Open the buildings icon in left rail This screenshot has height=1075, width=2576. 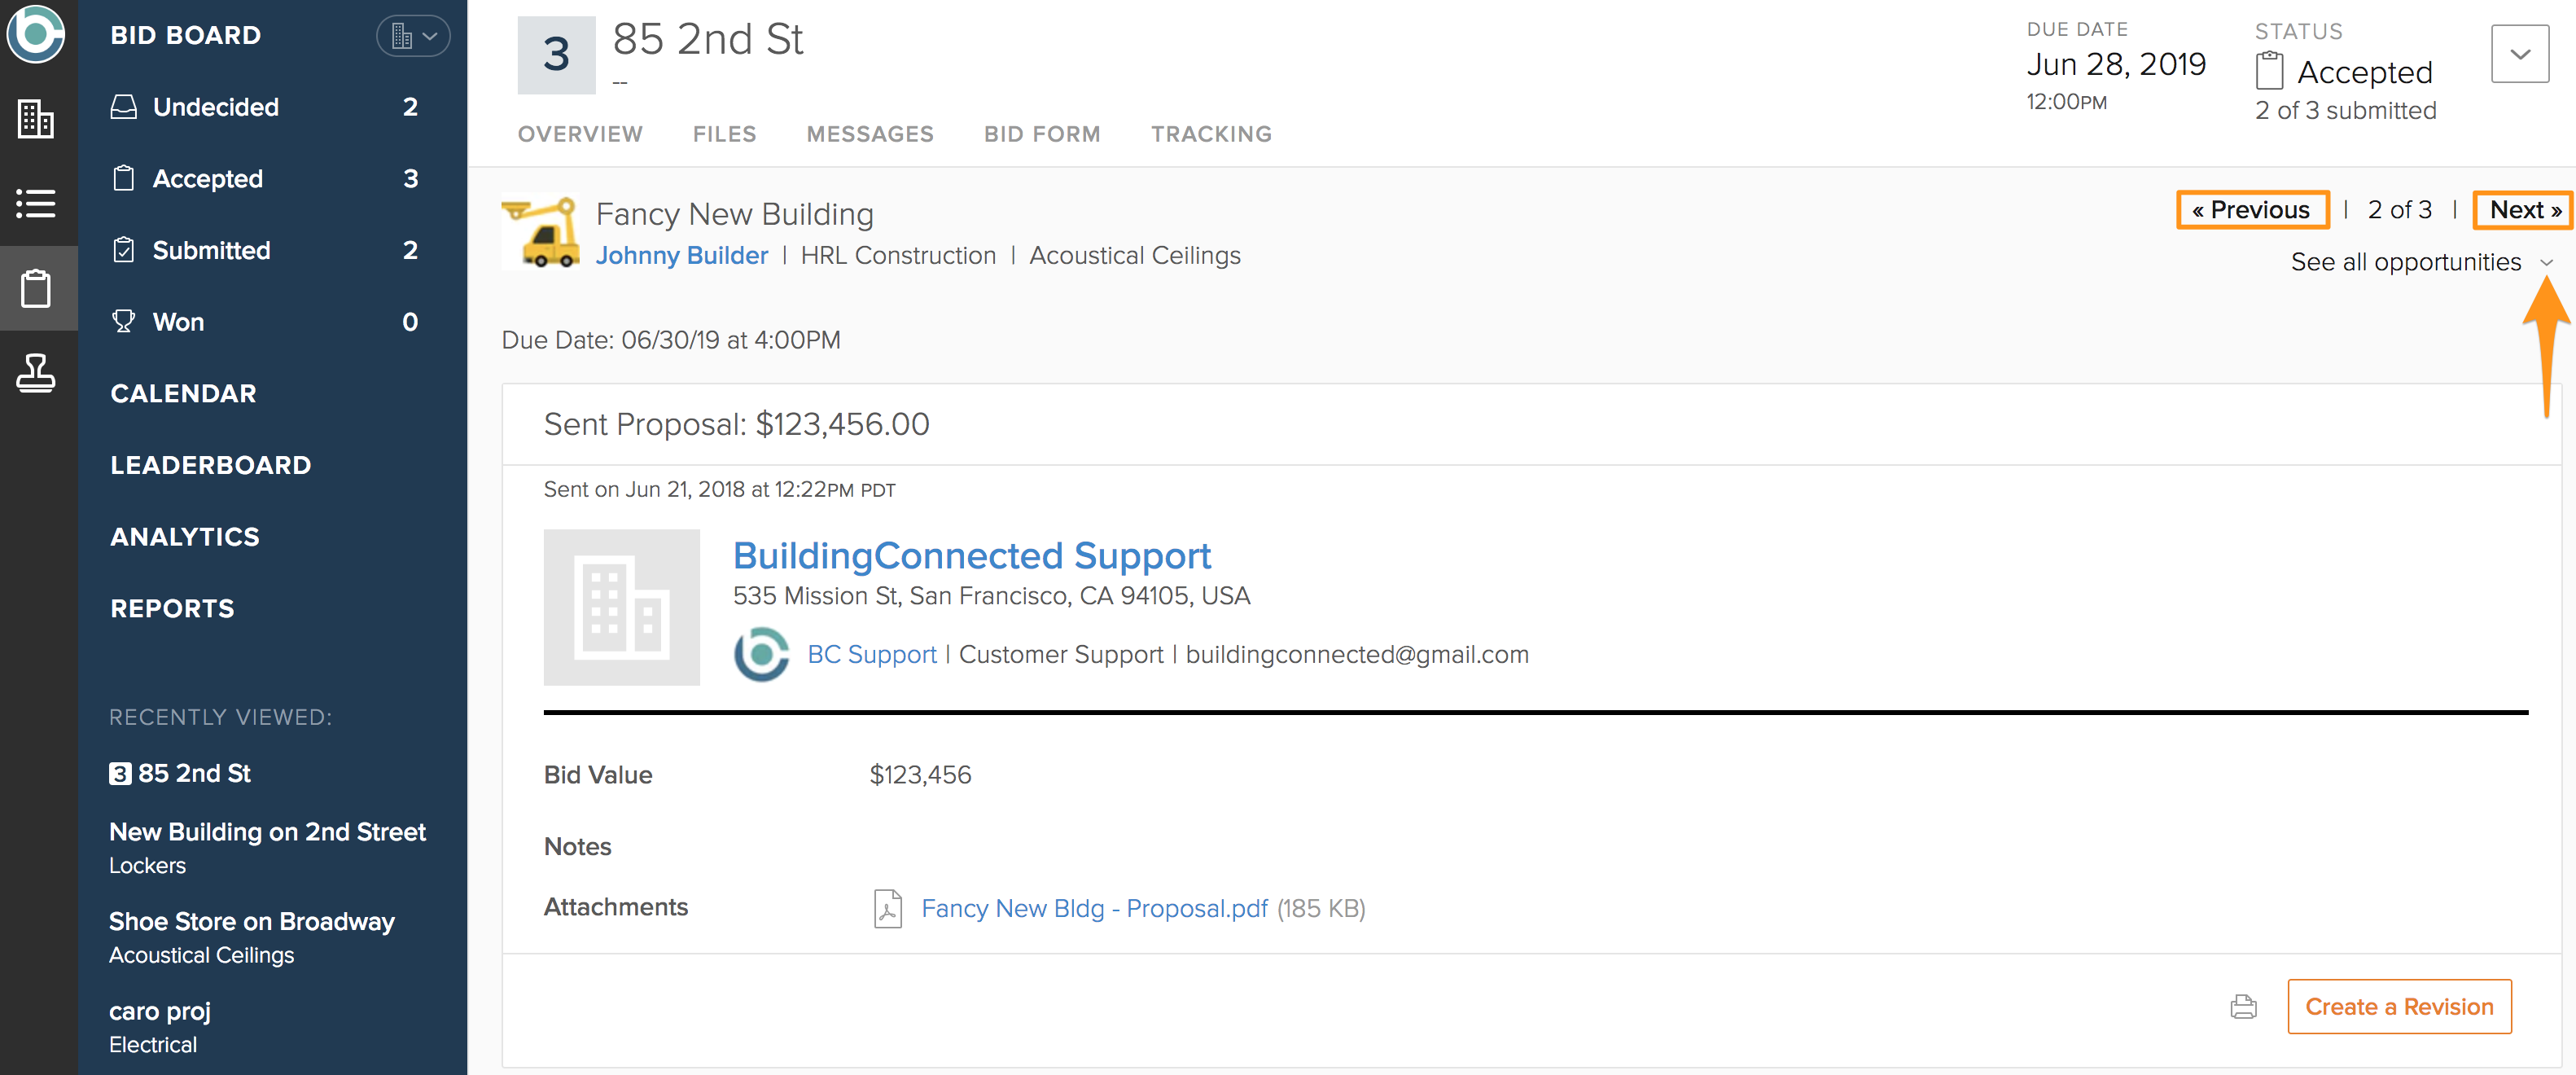(36, 119)
